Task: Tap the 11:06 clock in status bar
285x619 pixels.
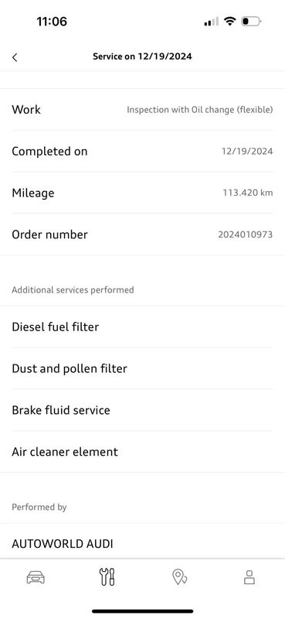Action: coord(52,22)
